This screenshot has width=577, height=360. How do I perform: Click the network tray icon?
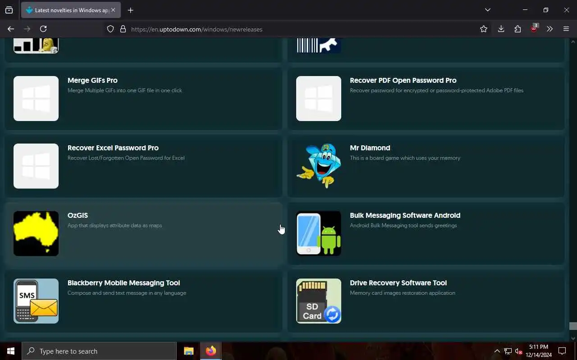(508, 351)
